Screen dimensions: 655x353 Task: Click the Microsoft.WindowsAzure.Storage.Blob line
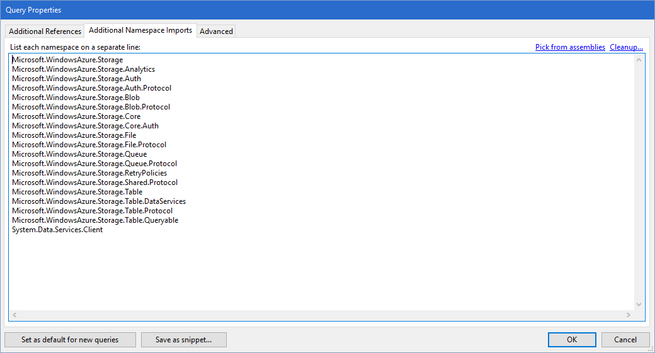click(x=76, y=98)
